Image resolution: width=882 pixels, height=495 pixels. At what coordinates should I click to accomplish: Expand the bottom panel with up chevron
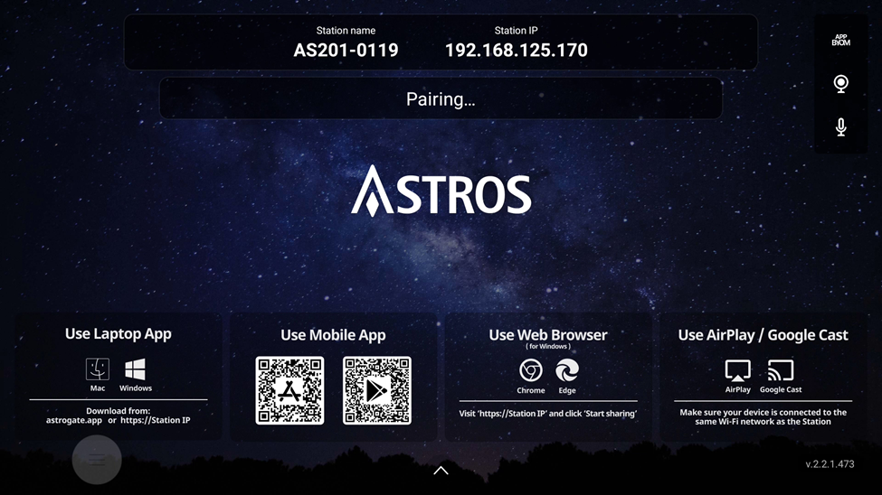[x=441, y=471]
